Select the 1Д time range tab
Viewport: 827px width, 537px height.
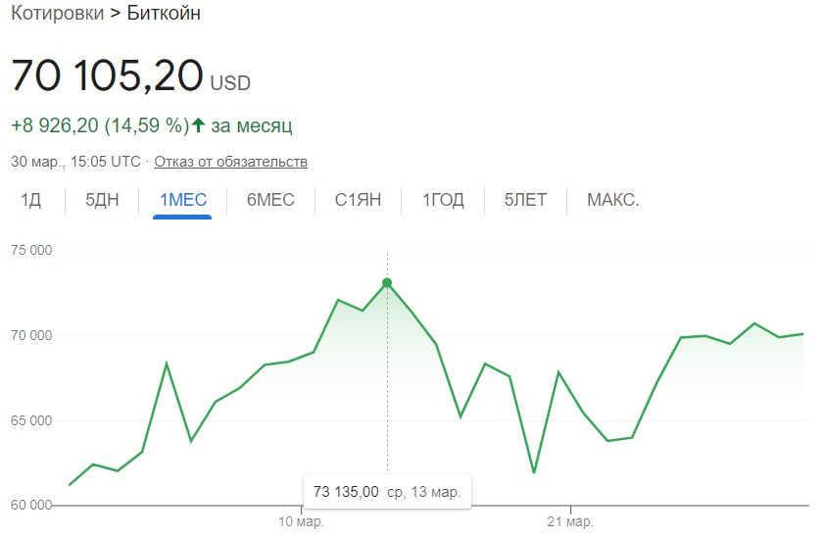(30, 200)
